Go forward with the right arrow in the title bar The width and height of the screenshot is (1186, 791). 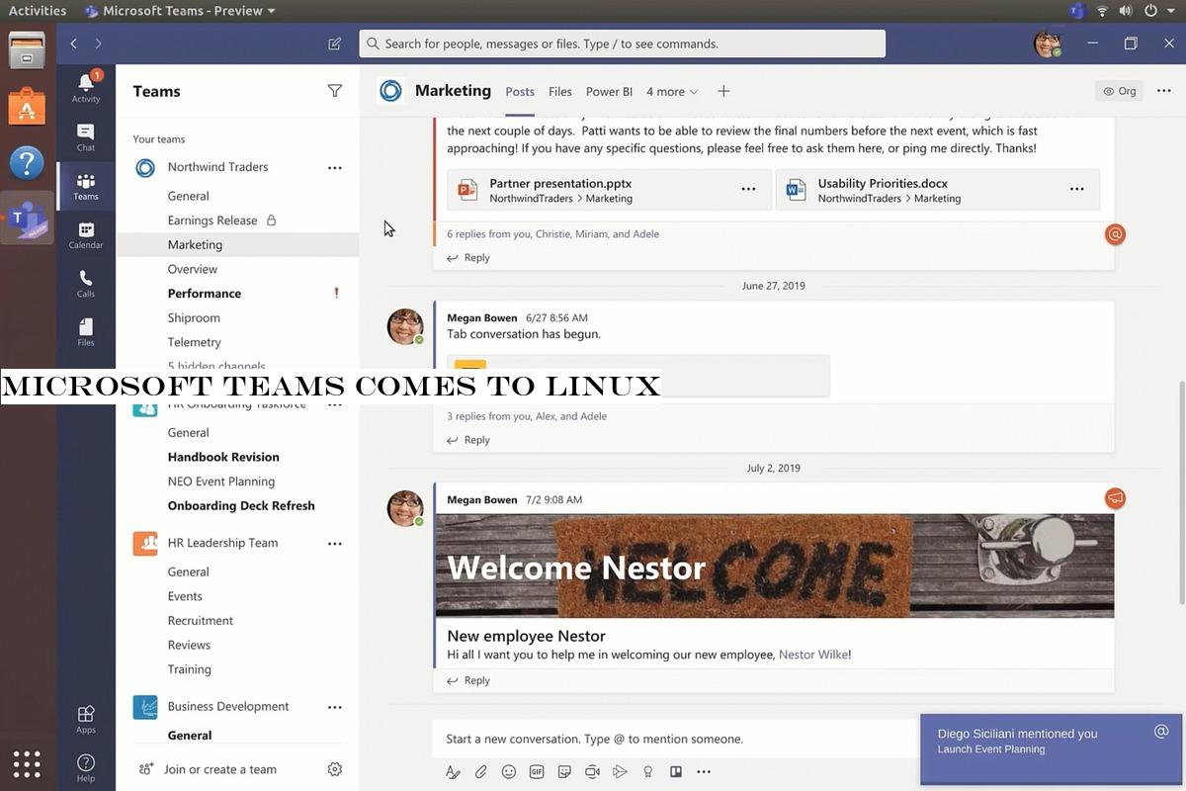[x=98, y=44]
